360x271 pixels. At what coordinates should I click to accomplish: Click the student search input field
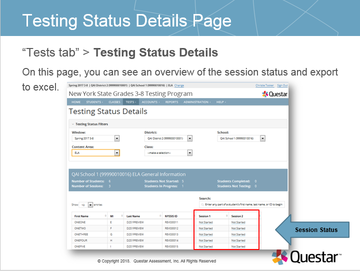tap(242, 204)
